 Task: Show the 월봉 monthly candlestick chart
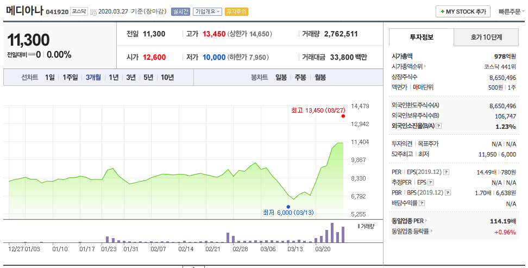[x=320, y=78]
